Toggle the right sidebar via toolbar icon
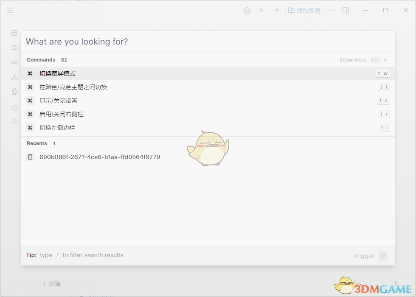416x297 pixels. (345, 10)
